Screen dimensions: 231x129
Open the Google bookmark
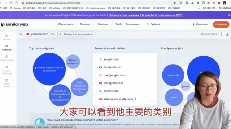click(x=16, y=8)
